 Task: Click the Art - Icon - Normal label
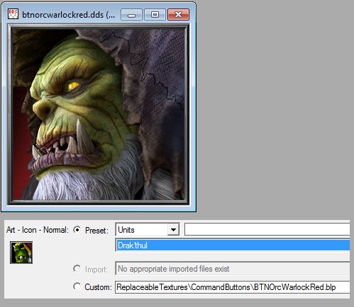(x=38, y=230)
